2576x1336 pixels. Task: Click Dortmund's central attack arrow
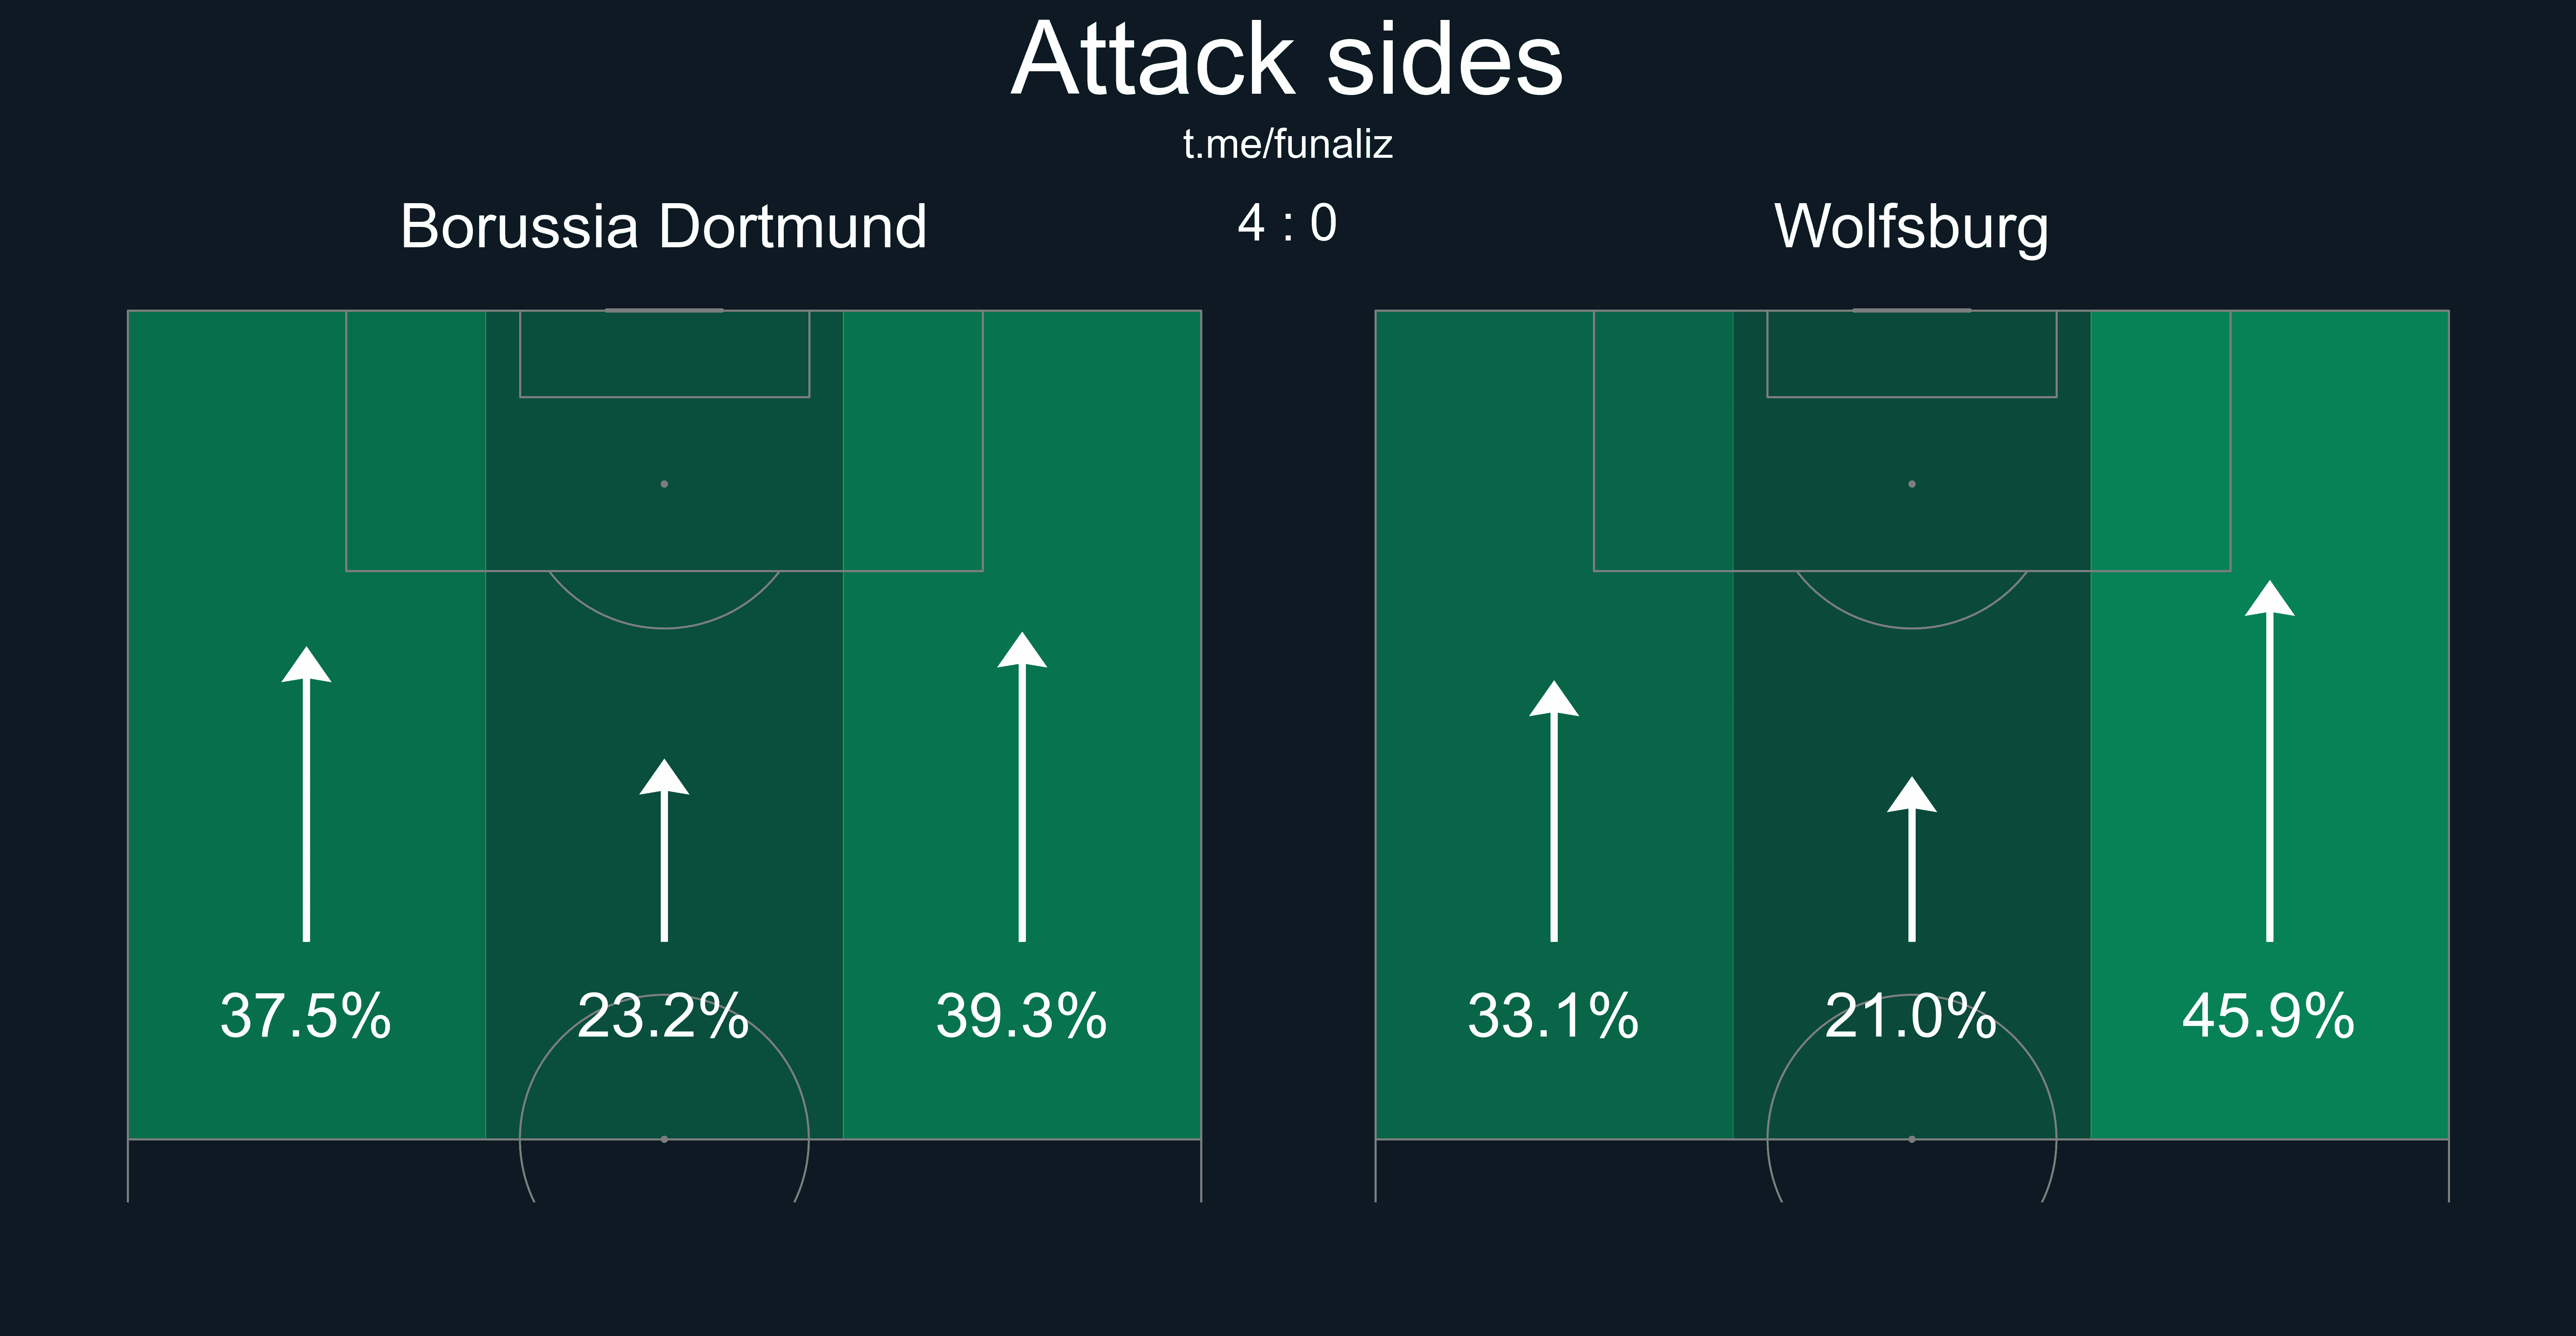pyautogui.click(x=664, y=850)
